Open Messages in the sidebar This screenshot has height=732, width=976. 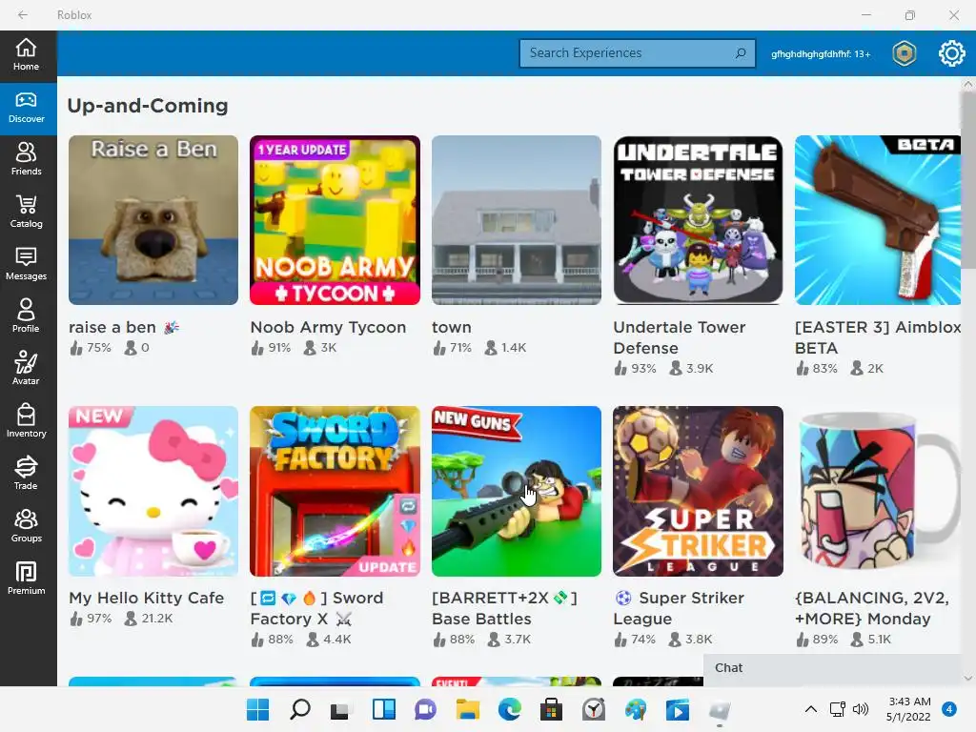click(x=26, y=265)
